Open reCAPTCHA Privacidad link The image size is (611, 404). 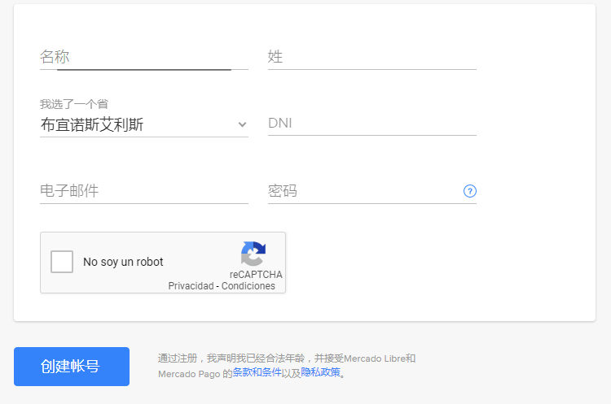coord(191,286)
